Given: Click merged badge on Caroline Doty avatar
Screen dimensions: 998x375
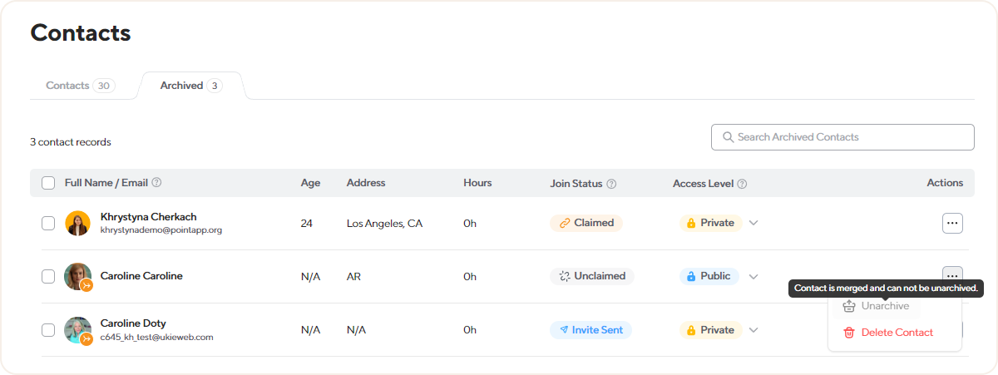Looking at the screenshot, I should tap(86, 338).
